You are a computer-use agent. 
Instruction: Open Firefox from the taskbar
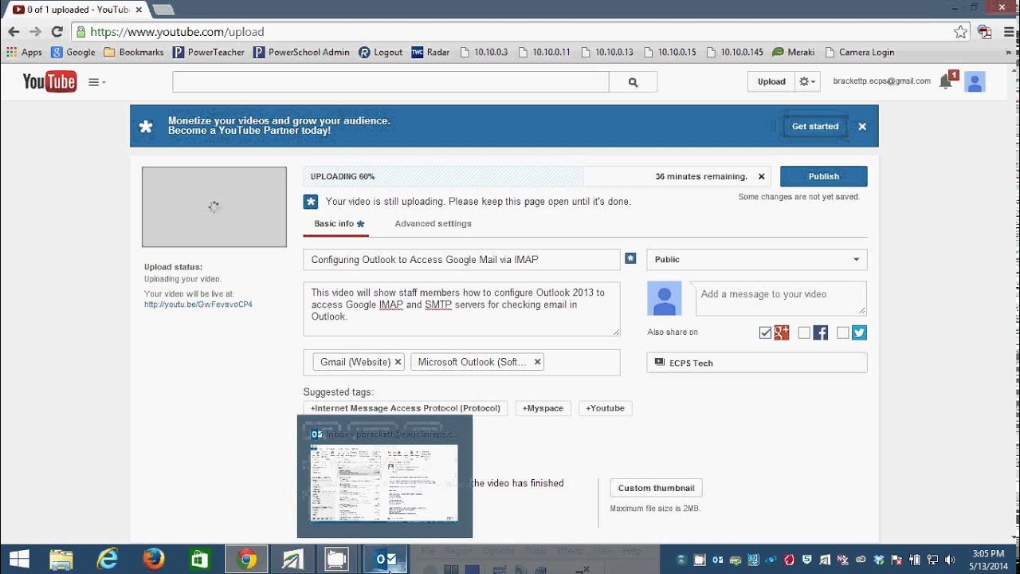[x=154, y=560]
